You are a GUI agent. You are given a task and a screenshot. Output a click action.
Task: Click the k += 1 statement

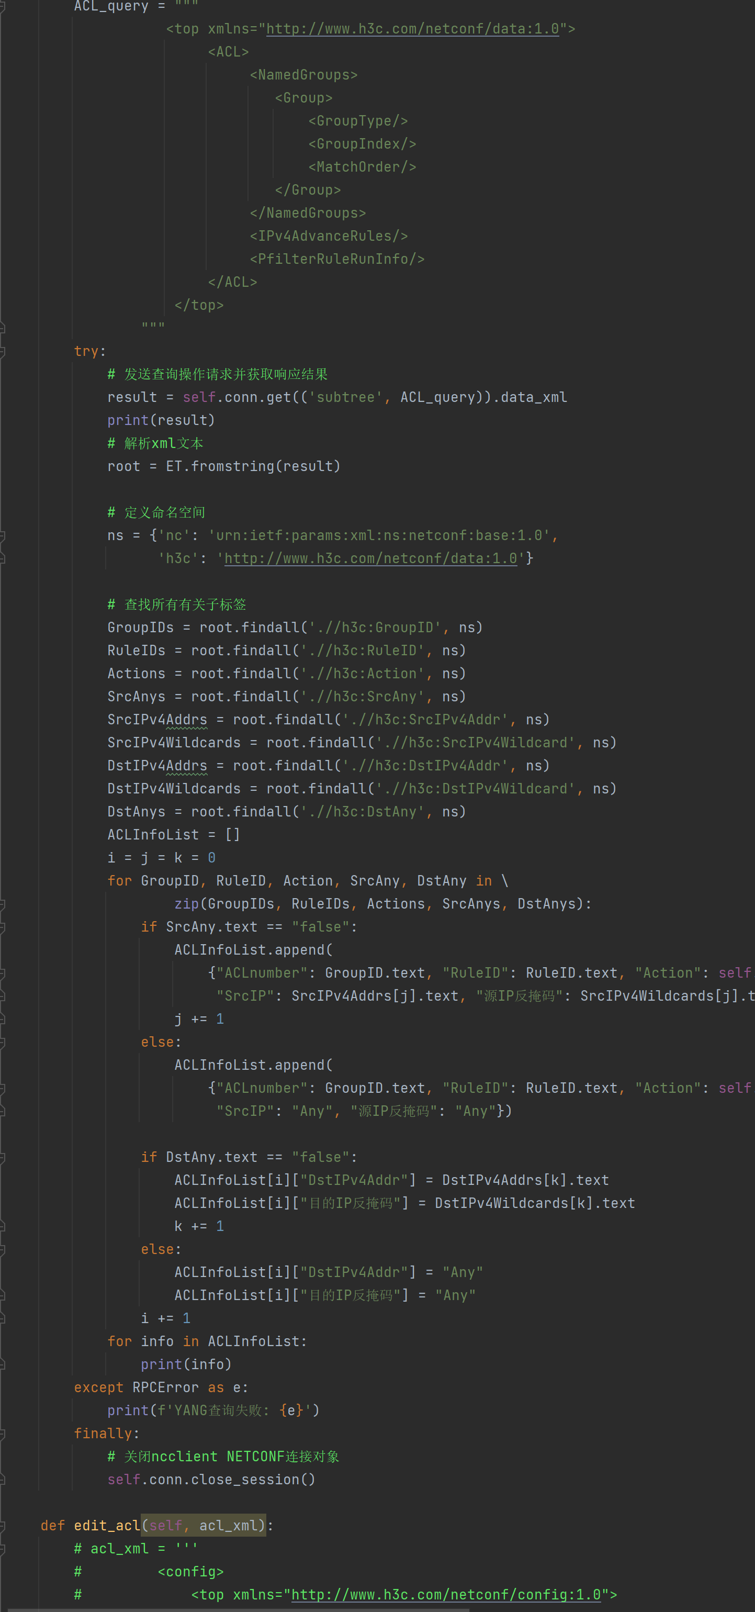199,1226
